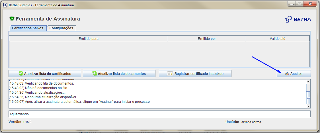This screenshot has height=133, width=320.
Task: Click the Aguardando... status field
Action: [x=159, y=114]
